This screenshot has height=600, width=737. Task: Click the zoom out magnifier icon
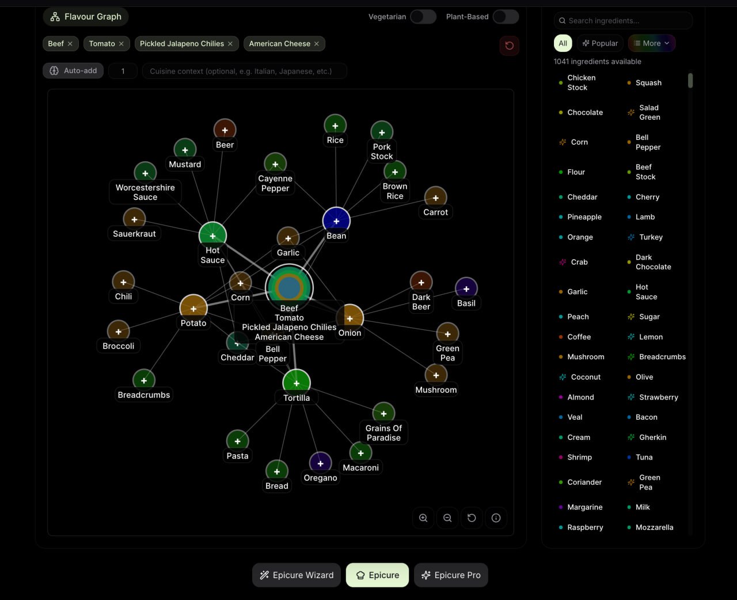point(447,518)
